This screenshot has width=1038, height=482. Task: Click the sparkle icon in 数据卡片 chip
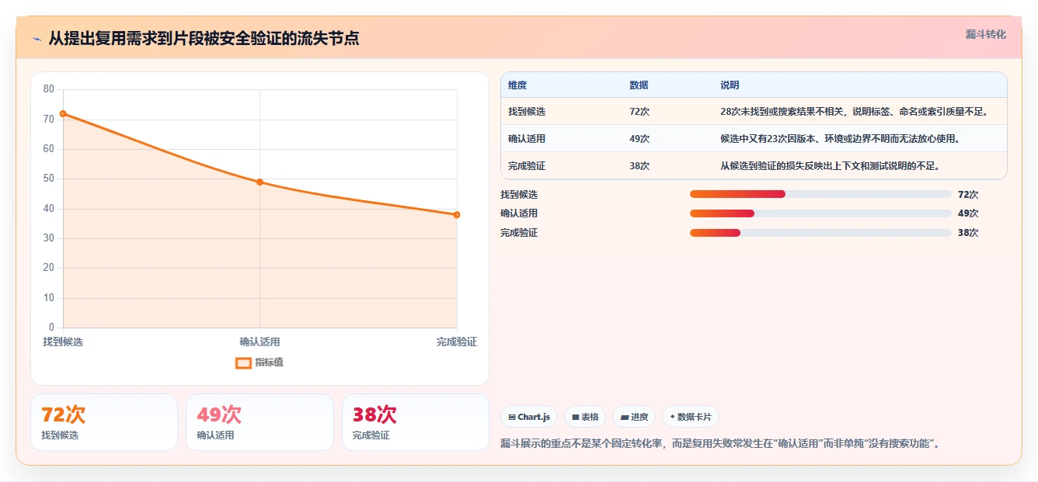[x=672, y=417]
